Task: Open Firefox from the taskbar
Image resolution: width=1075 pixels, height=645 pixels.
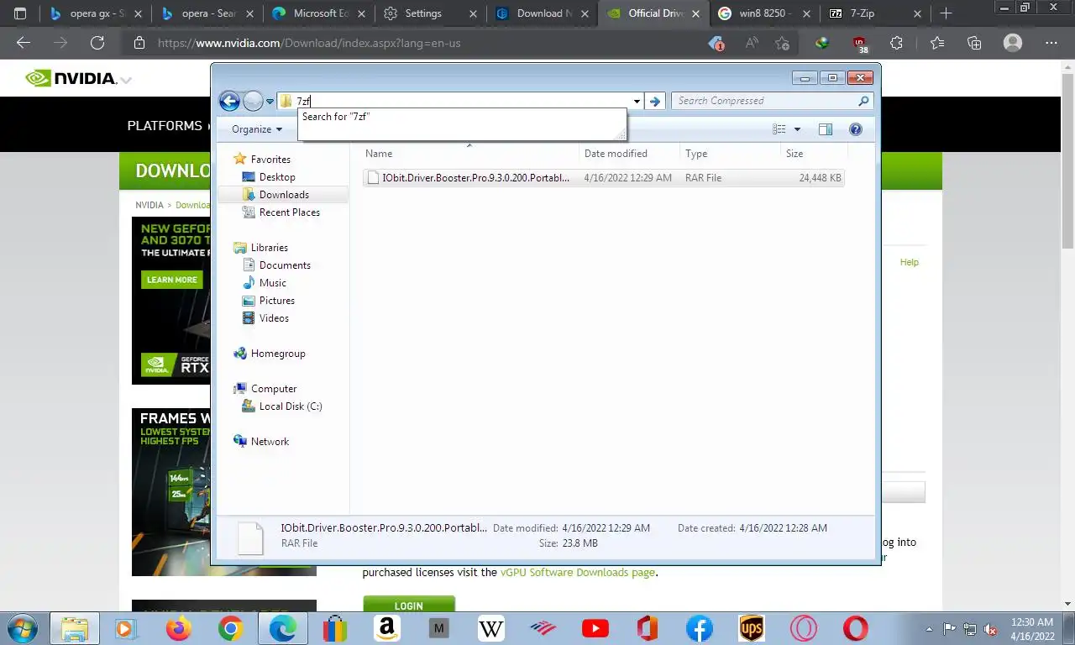Action: [179, 628]
